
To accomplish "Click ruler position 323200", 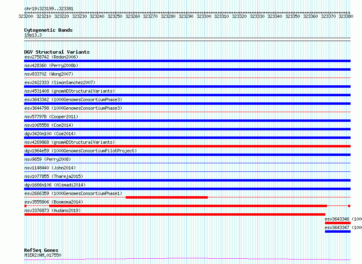I will (x=26, y=16).
